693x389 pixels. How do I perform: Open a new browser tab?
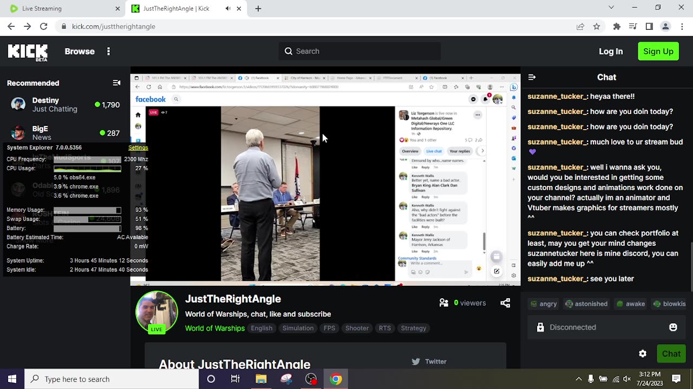click(258, 9)
